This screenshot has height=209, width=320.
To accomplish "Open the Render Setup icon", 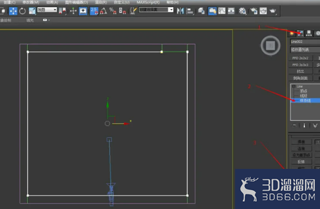I will [254, 11].
